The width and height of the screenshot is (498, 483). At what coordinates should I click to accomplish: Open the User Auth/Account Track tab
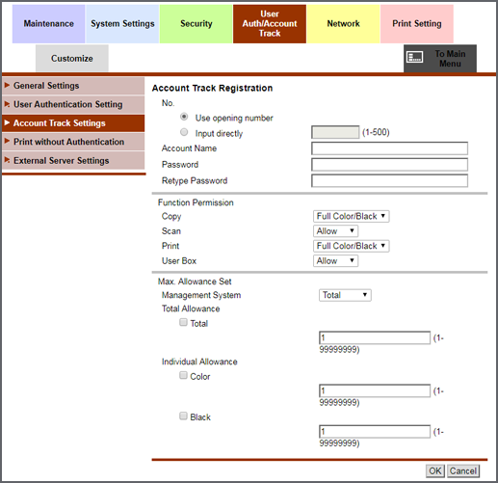point(270,24)
